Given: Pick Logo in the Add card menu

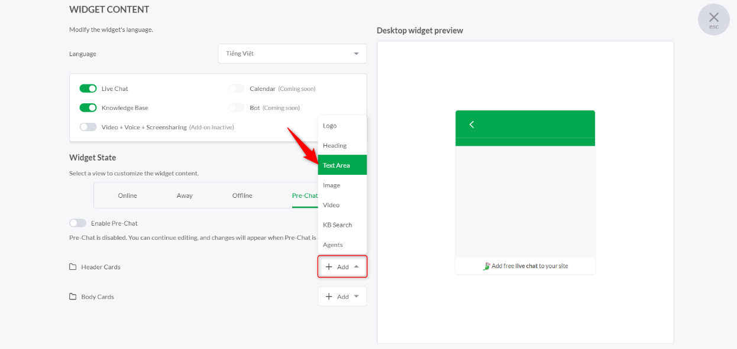Looking at the screenshot, I should coord(342,126).
